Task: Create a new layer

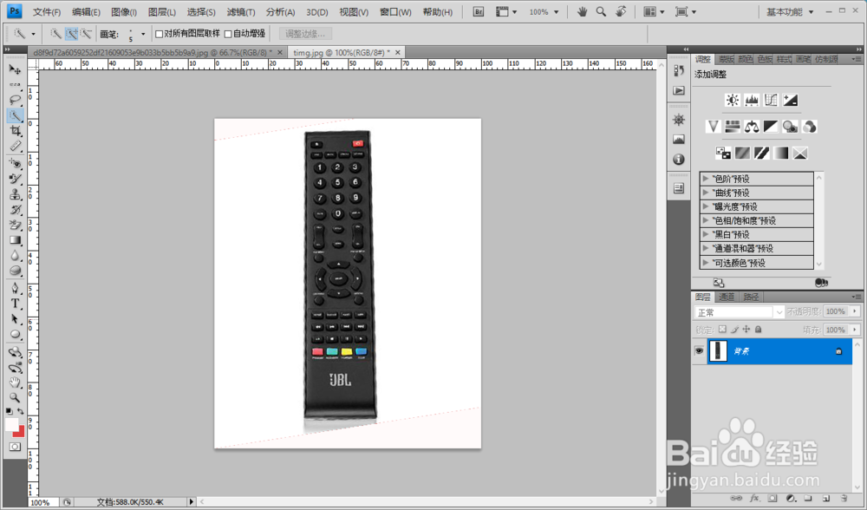Action: click(825, 499)
